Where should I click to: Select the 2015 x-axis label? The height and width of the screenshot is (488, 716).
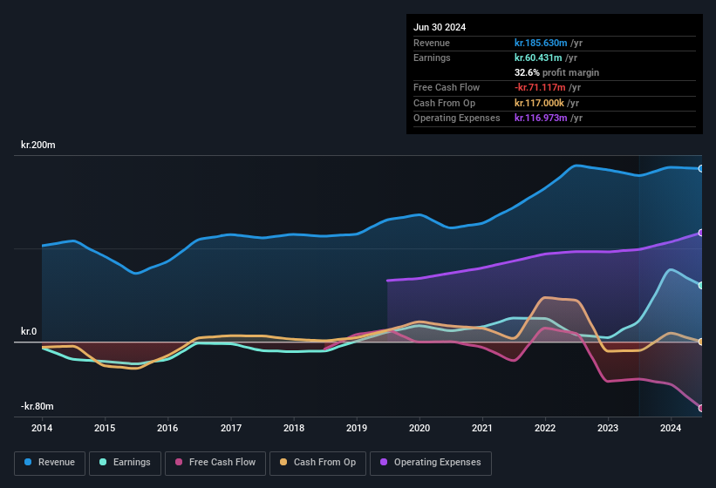(x=105, y=428)
